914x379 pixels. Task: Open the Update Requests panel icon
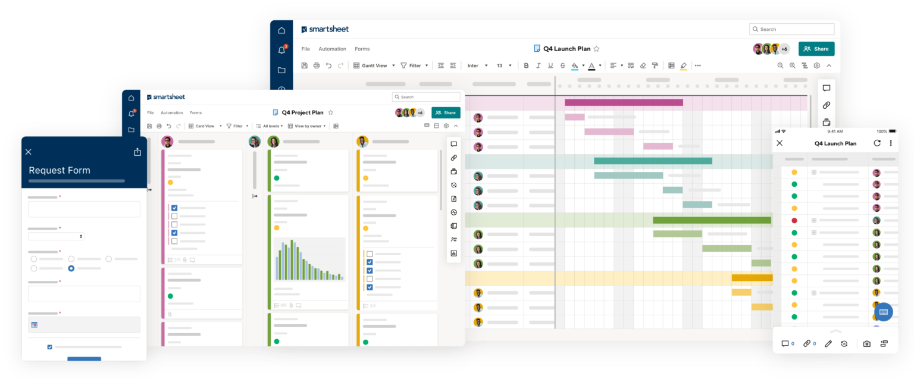click(453, 185)
